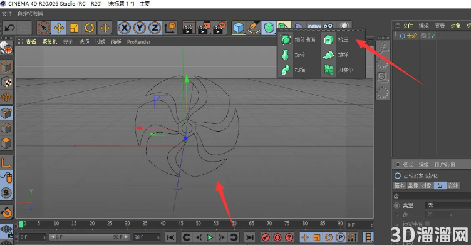
Task: Select the Move tool
Action: point(59,28)
